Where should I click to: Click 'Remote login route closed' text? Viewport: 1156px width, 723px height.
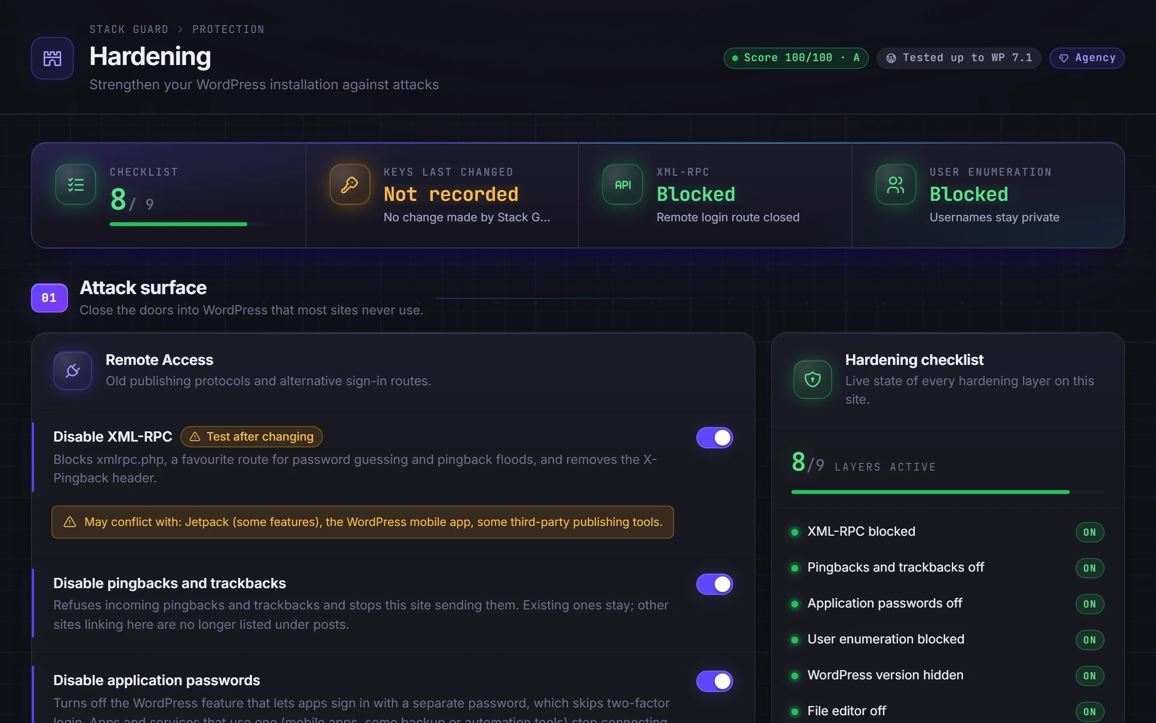pyautogui.click(x=728, y=217)
